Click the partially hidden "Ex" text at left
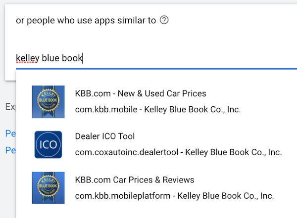 10,107
